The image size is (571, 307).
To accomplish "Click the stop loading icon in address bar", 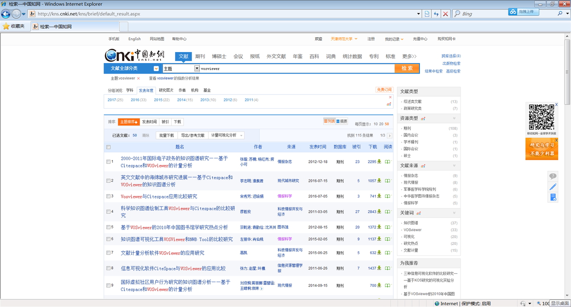I will (x=445, y=14).
